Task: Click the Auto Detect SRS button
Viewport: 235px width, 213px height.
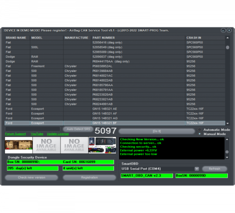Action: pos(78,129)
